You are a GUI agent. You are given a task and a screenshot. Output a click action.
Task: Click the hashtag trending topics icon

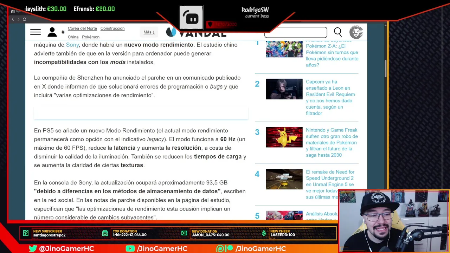[63, 32]
